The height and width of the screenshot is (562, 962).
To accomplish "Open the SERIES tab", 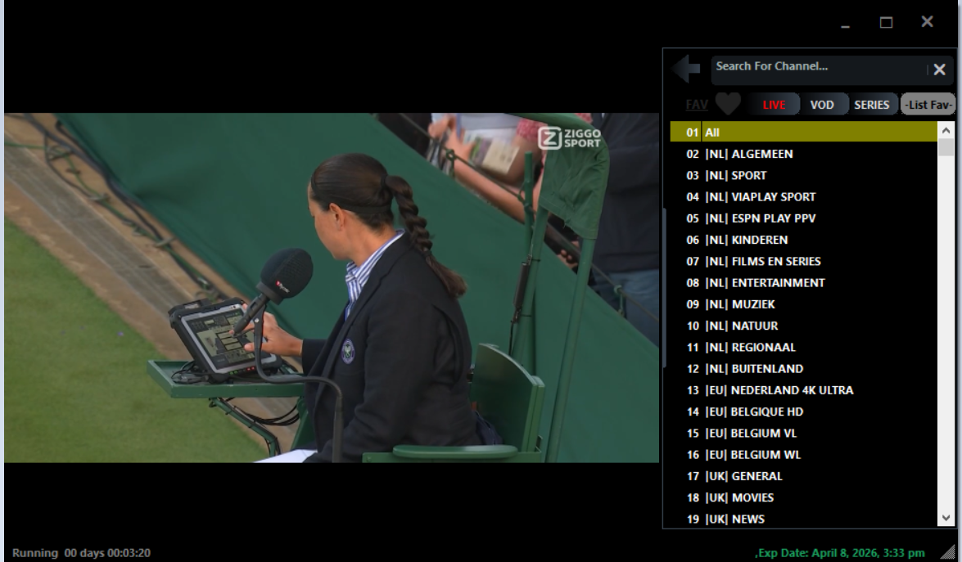I will click(x=871, y=105).
